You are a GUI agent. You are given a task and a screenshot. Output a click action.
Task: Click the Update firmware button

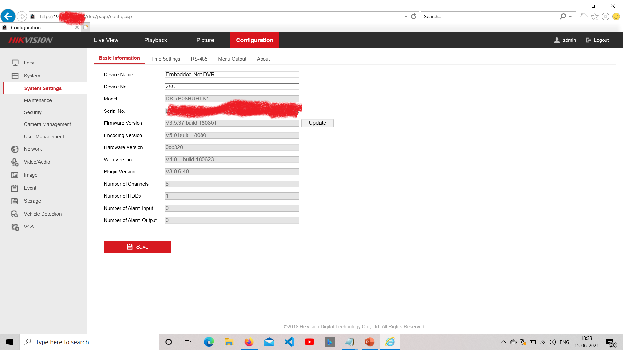[317, 123]
